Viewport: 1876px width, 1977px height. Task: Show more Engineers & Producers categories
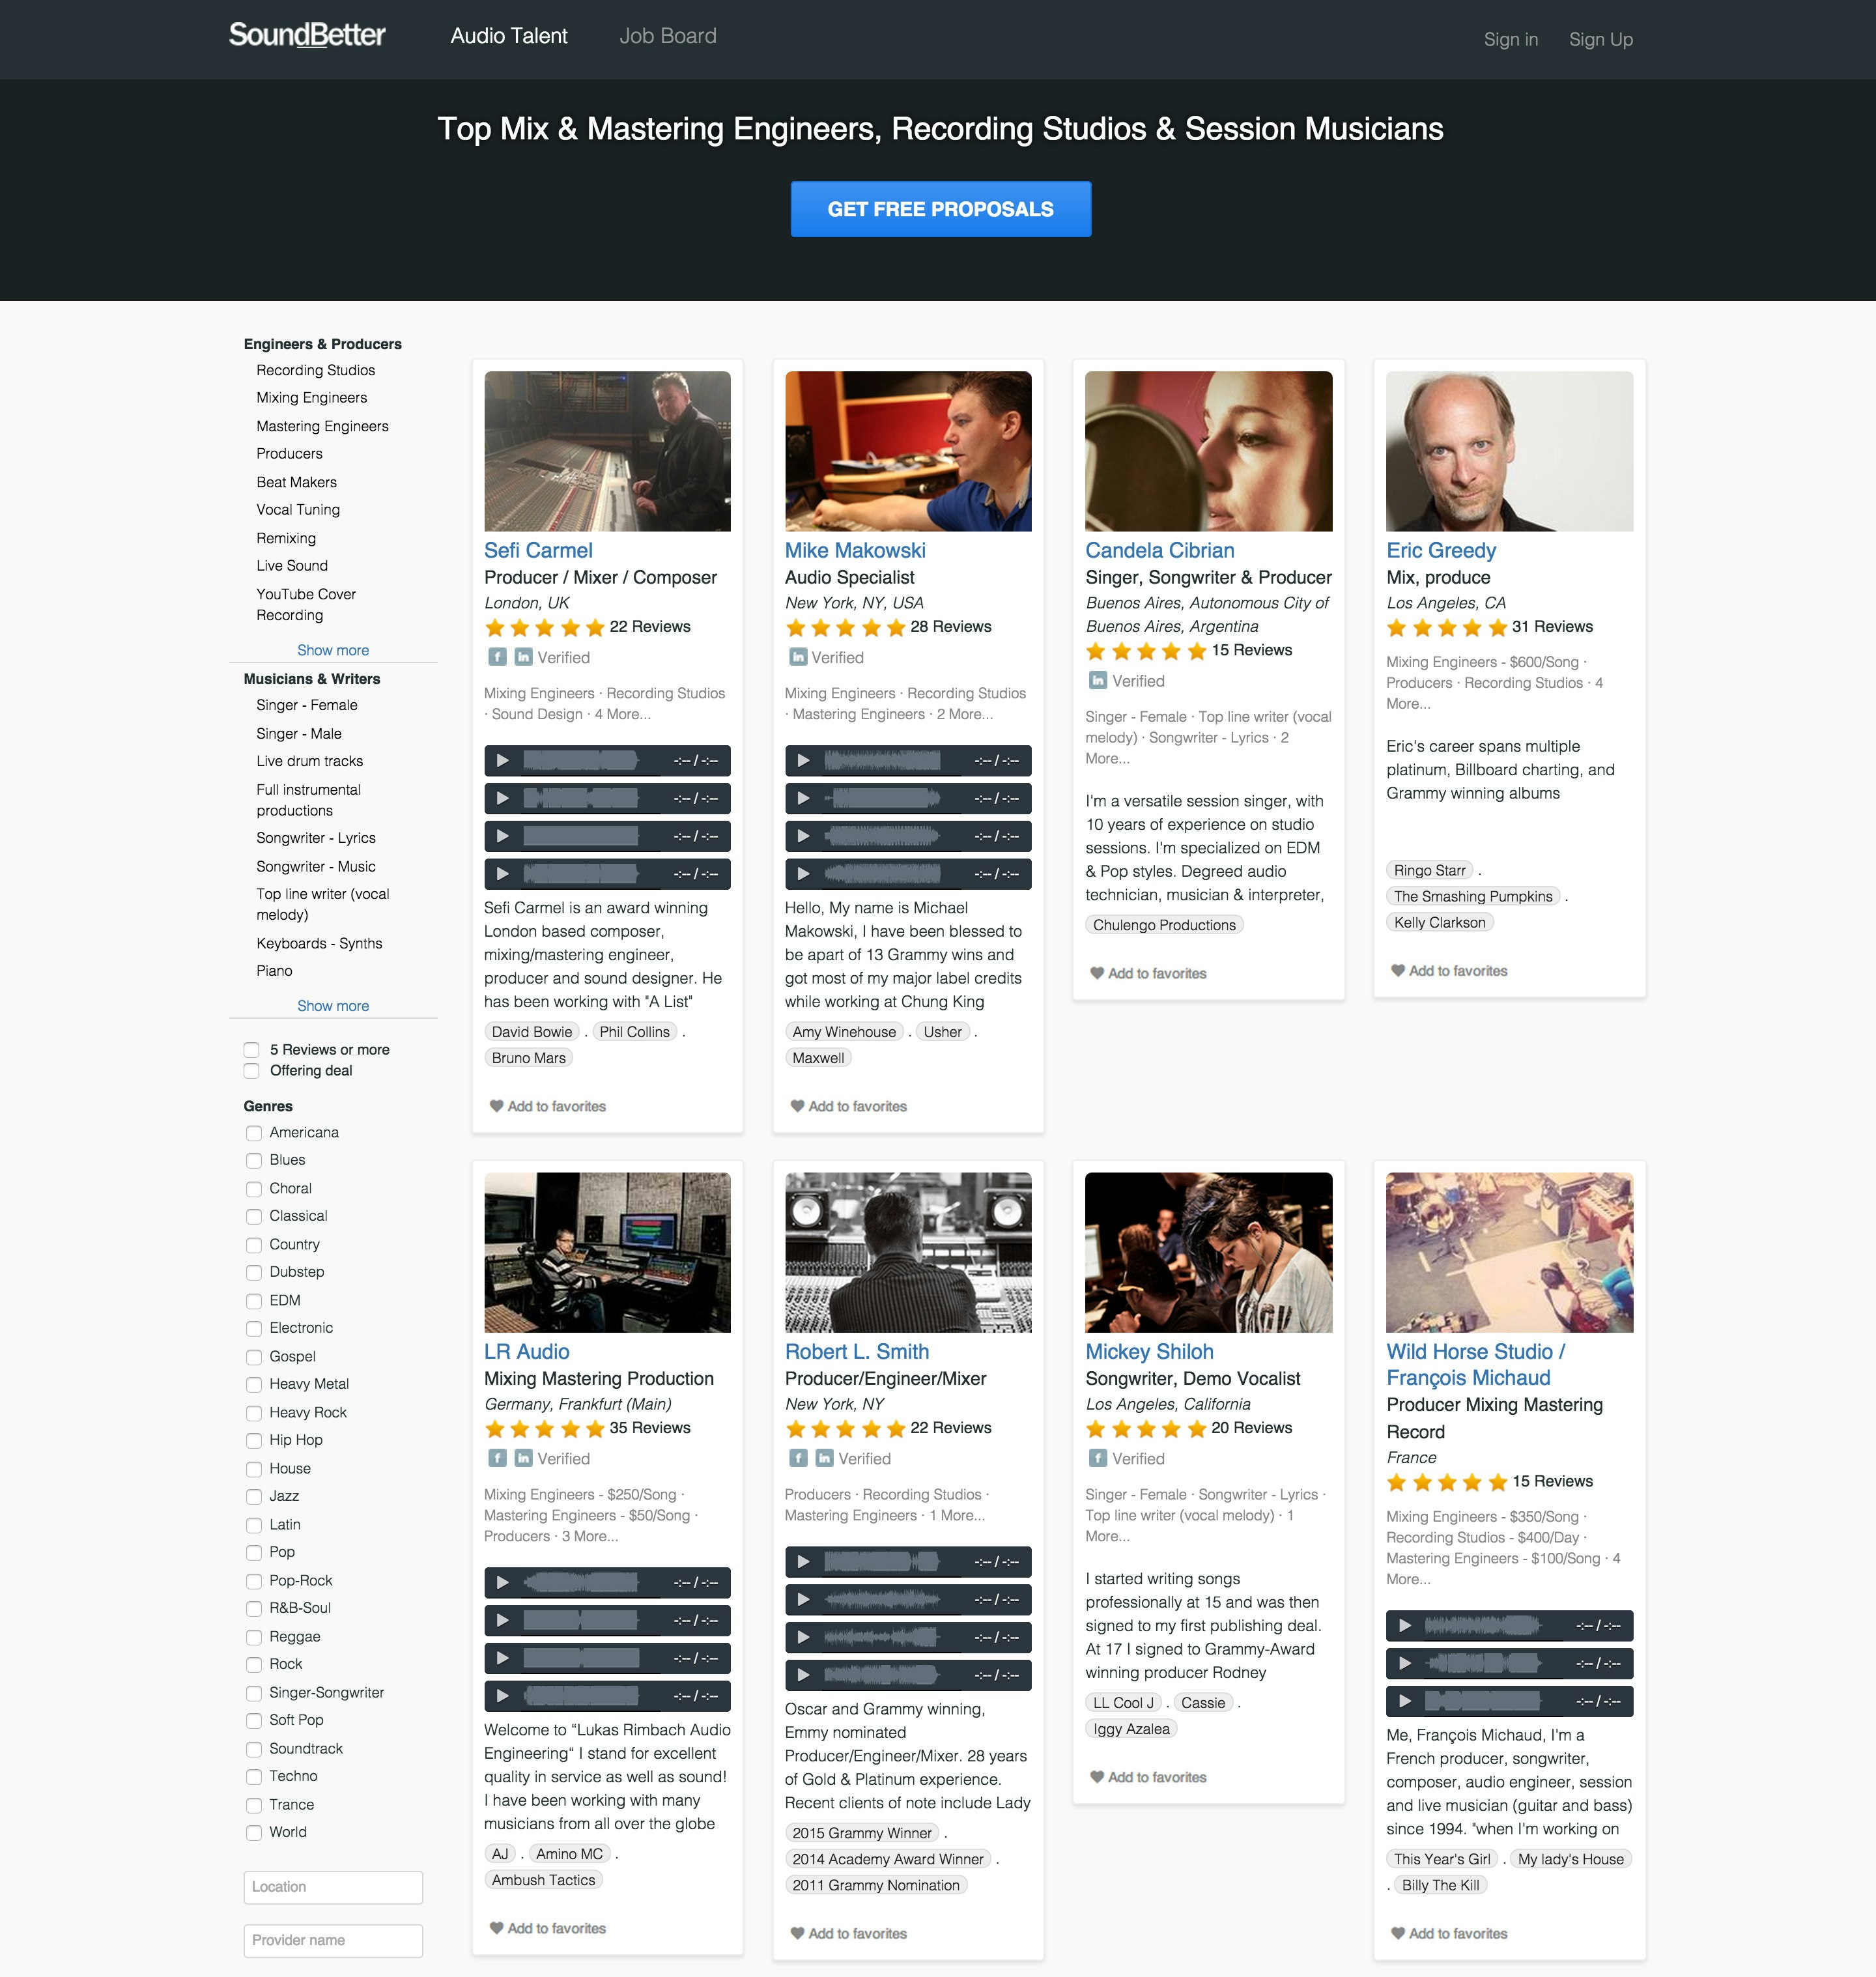point(332,650)
